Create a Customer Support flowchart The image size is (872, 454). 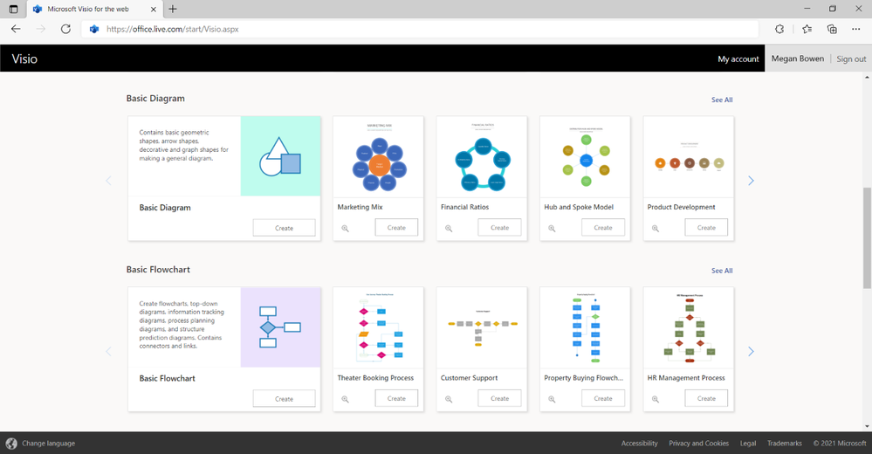point(500,398)
